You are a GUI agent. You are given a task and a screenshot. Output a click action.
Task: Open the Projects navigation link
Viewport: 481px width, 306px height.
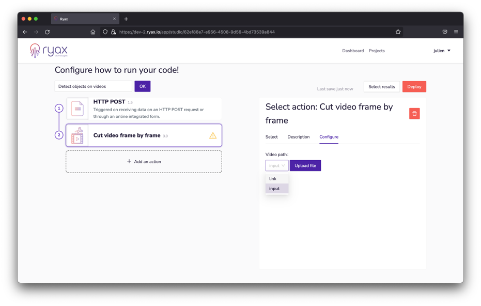tap(376, 51)
